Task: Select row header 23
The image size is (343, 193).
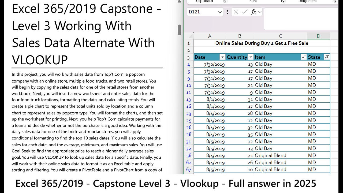Action: (x=189, y=114)
